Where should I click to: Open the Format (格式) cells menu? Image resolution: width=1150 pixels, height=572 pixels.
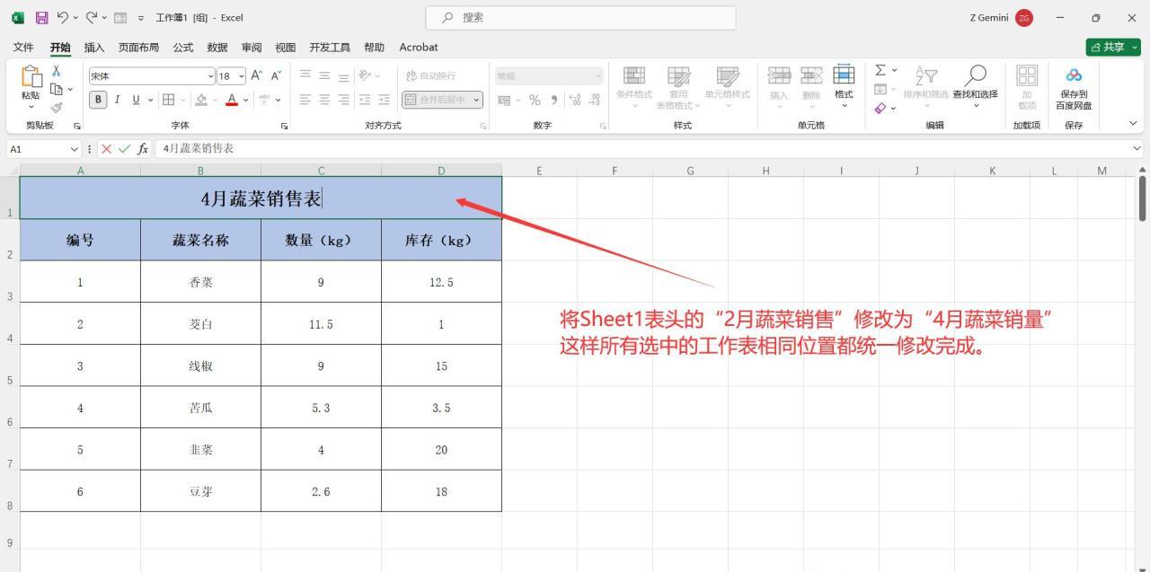pyautogui.click(x=844, y=86)
